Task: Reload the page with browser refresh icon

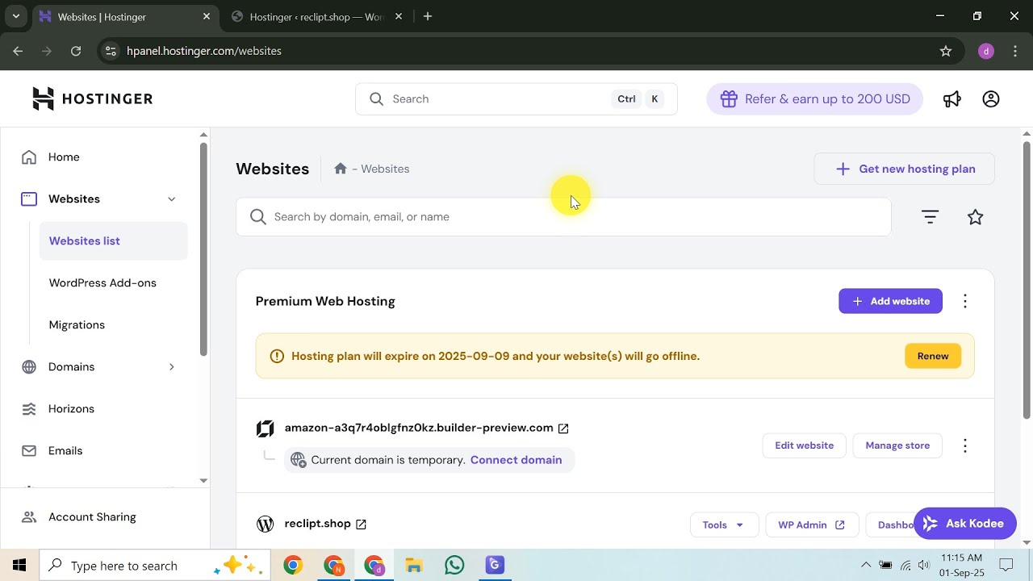Action: pyautogui.click(x=76, y=51)
